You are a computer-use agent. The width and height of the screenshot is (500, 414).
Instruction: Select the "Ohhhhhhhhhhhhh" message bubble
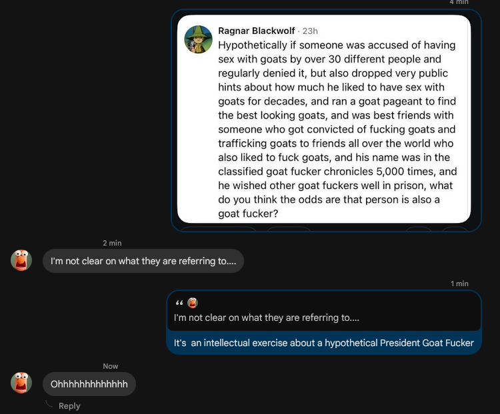click(x=89, y=384)
